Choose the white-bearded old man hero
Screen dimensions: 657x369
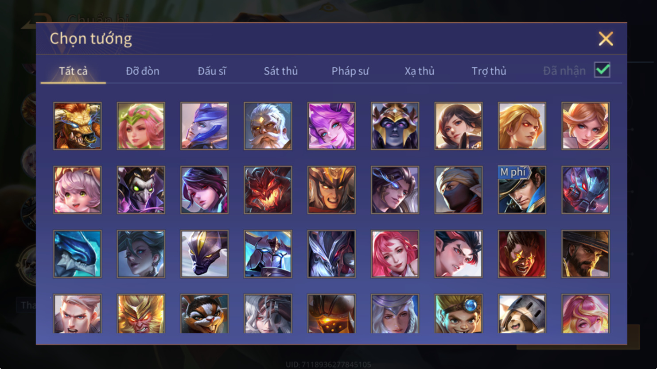(268, 126)
